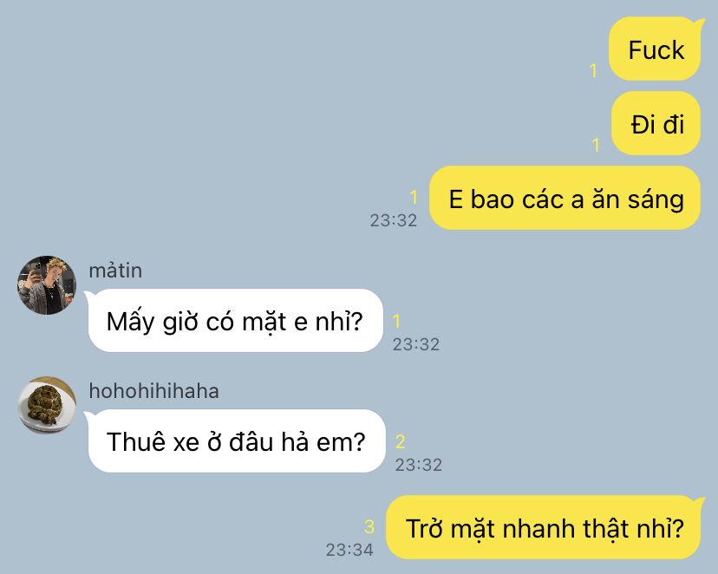The width and height of the screenshot is (718, 574).
Task: Select the "Trở mặt nhanh thật nhỉ?" bubble
Action: click(545, 527)
